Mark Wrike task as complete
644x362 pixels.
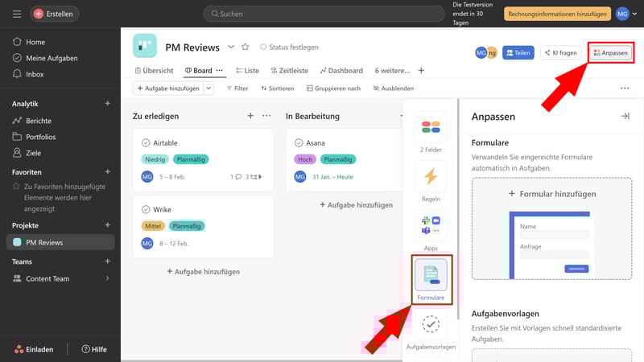point(146,209)
